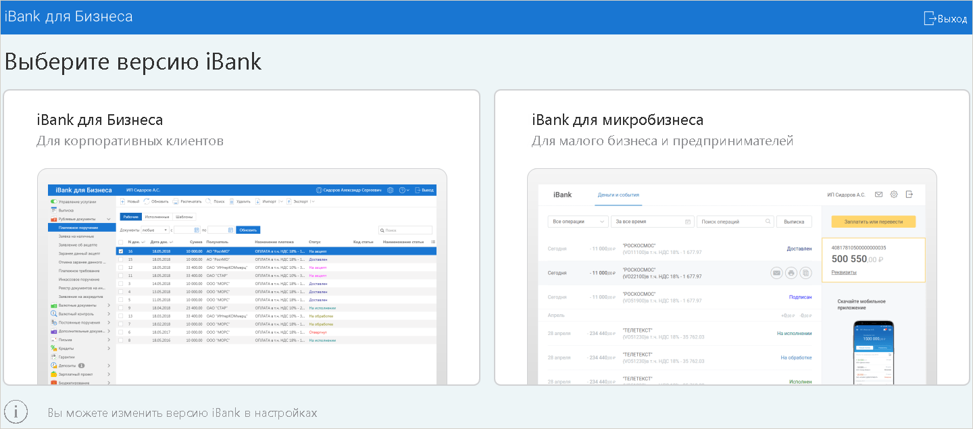Select the Деньги и события tab
The width and height of the screenshot is (973, 429).
[618, 195]
